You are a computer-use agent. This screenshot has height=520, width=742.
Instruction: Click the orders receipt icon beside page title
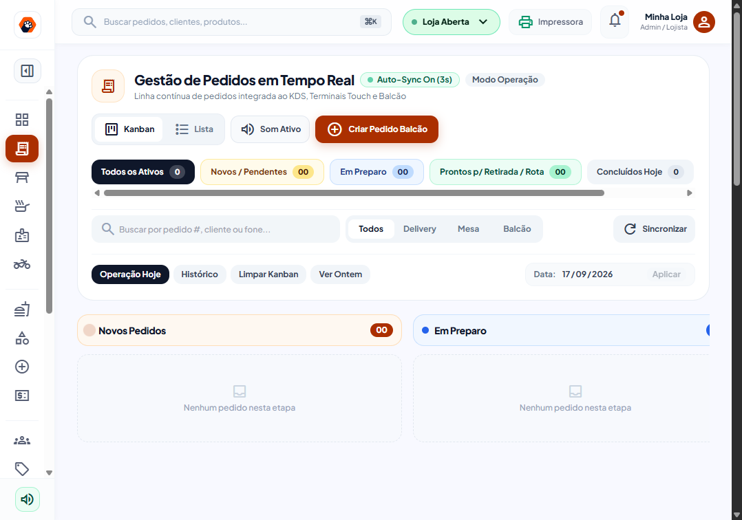tap(108, 86)
